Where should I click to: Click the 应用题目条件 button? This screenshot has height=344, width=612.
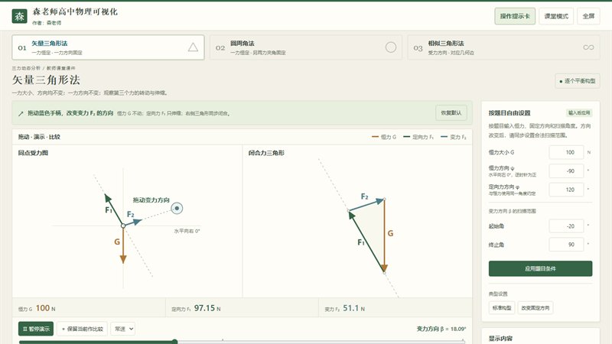click(x=540, y=269)
